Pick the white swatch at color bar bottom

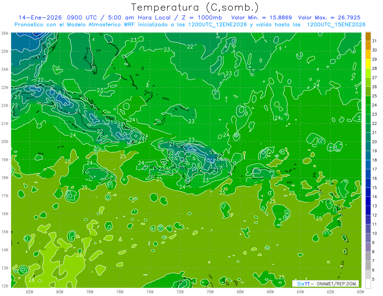(368, 283)
